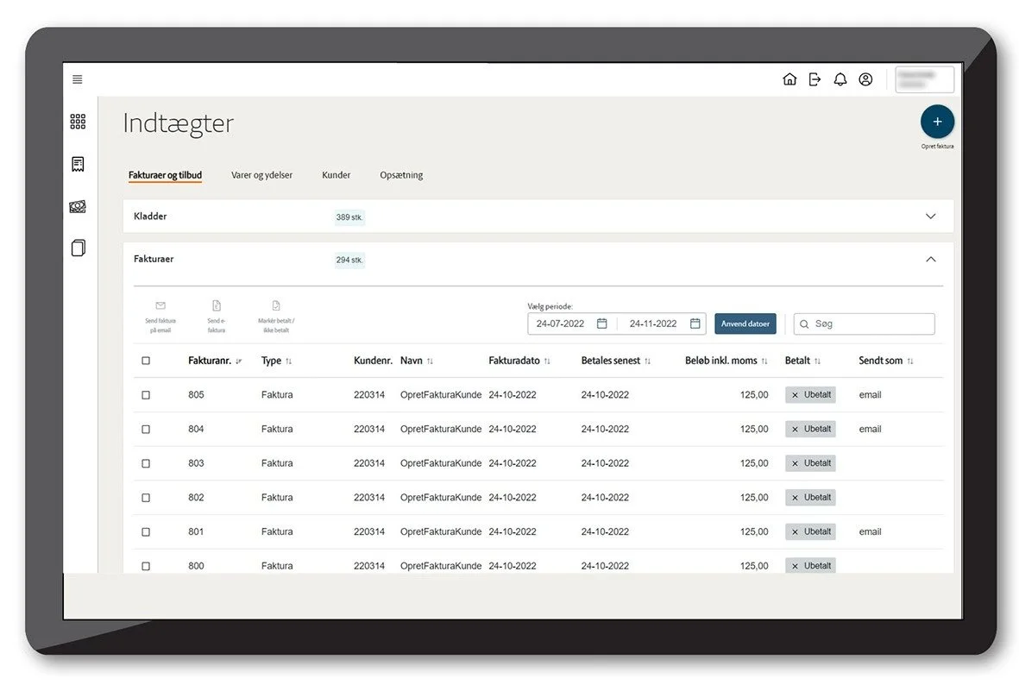Open the user profile icon
The image size is (1019, 685).
point(865,79)
